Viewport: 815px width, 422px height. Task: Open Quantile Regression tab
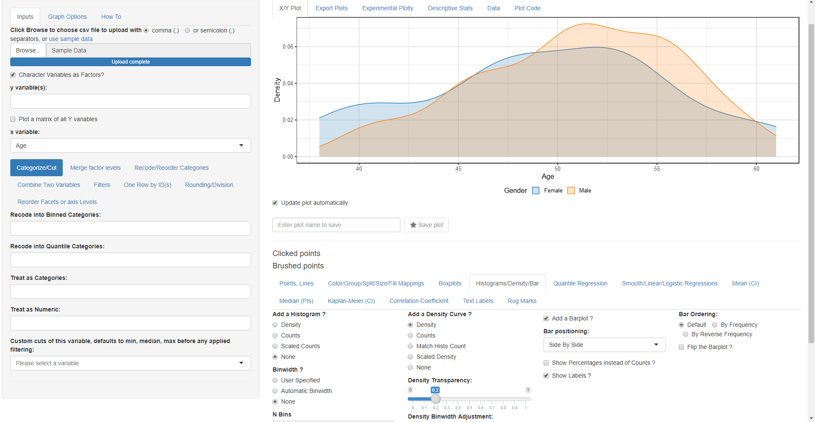click(x=581, y=283)
